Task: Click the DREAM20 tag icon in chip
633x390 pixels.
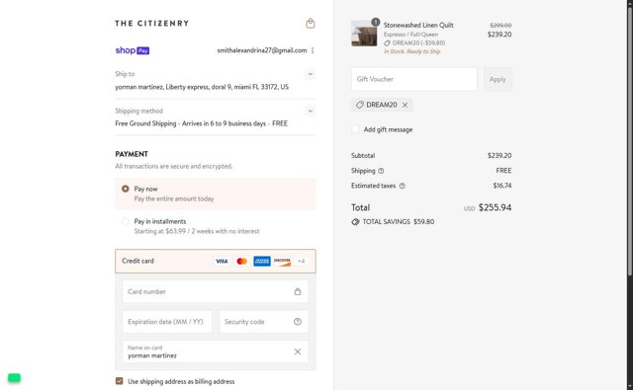Action: (360, 105)
